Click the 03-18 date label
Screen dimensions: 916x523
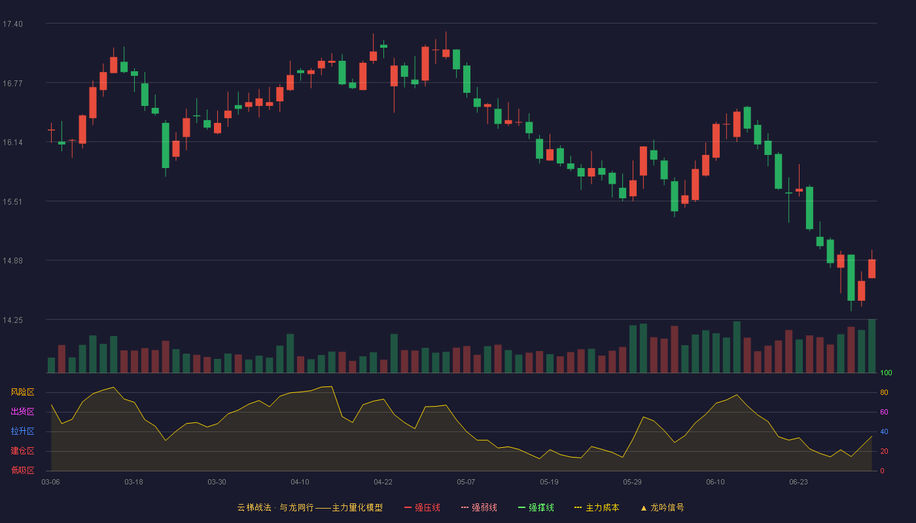133,482
